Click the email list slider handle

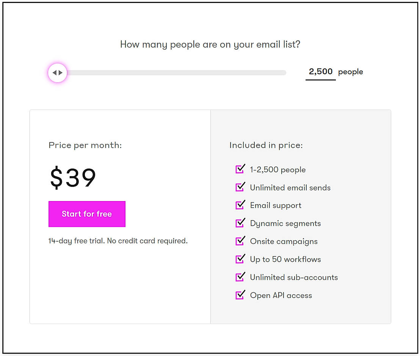[58, 73]
